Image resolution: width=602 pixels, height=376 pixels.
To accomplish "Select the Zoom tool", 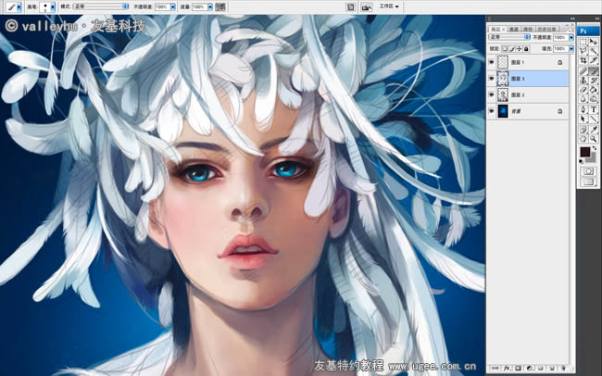I will [594, 139].
